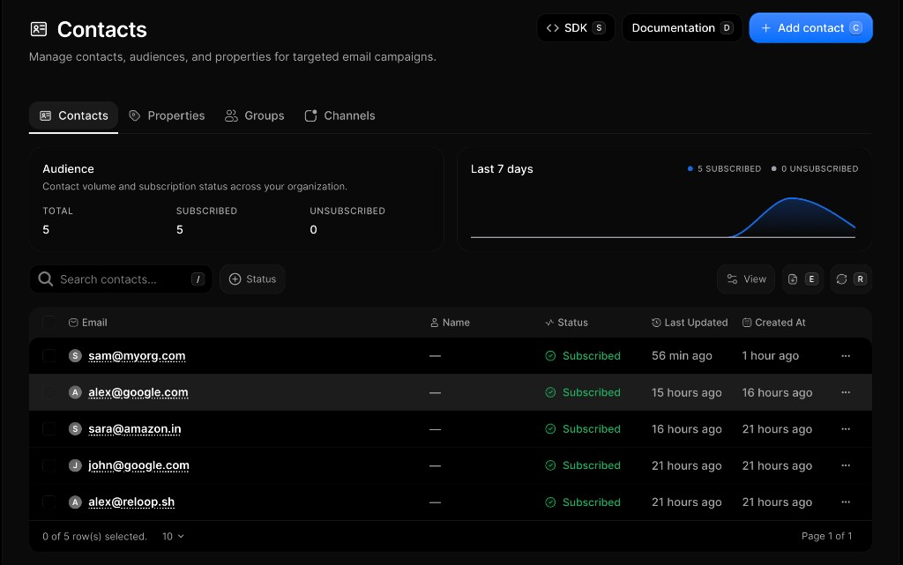Toggle the select-all checkbox in table header
This screenshot has height=565, width=903.
[x=49, y=323]
